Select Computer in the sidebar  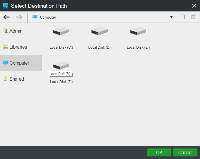pos(21,63)
